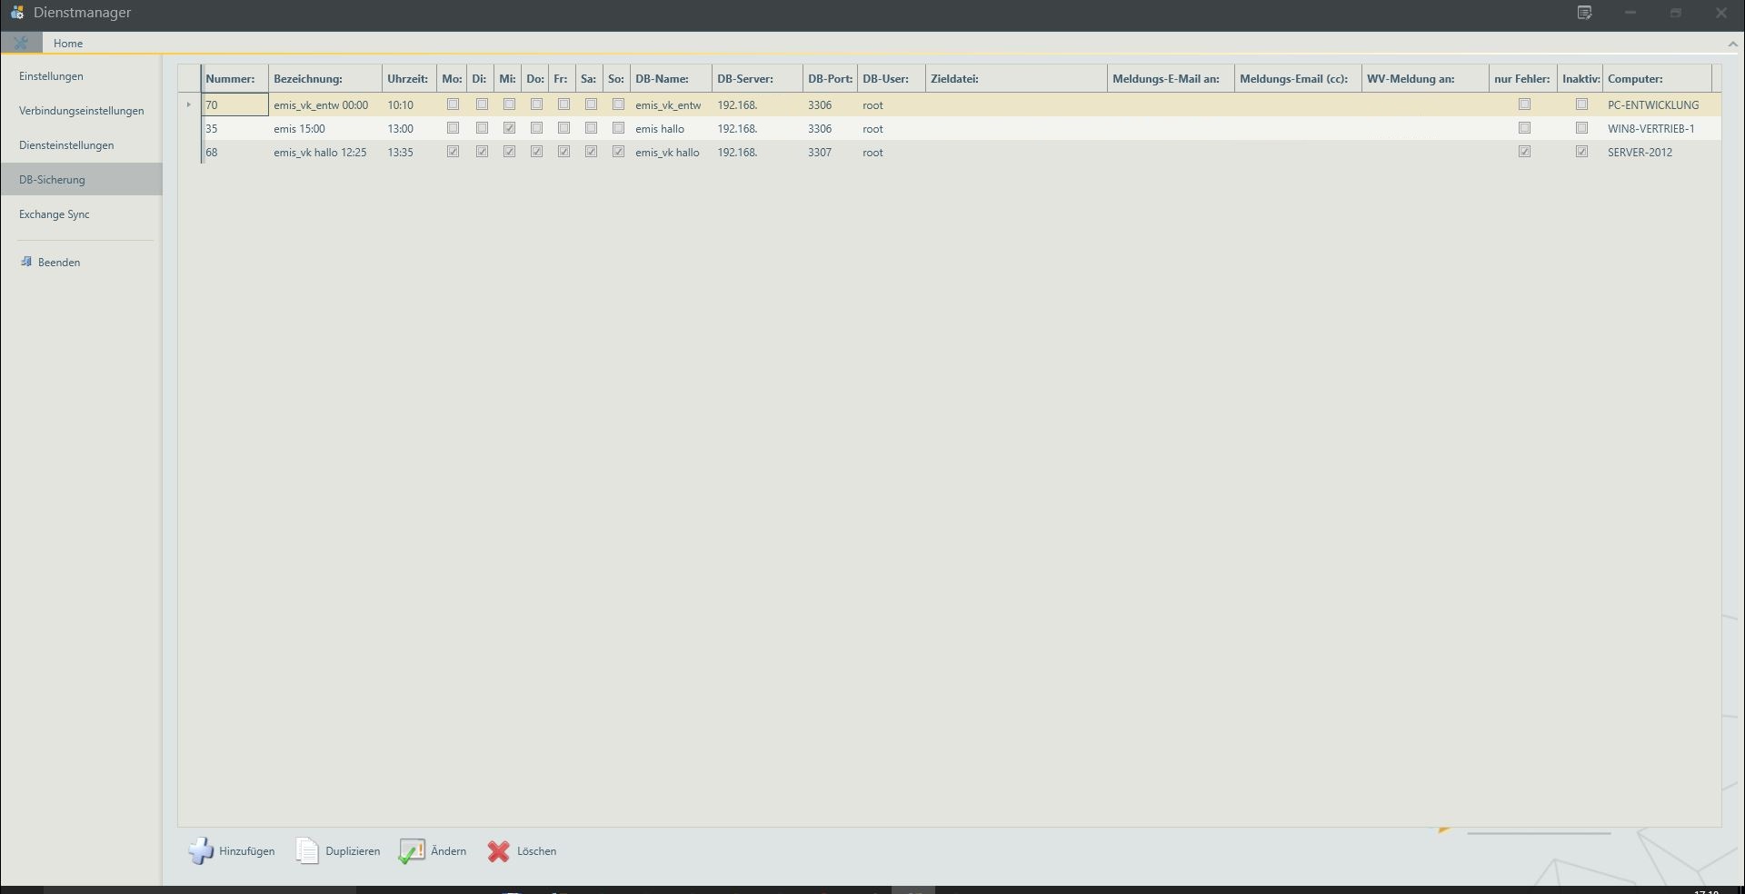The width and height of the screenshot is (1745, 894).
Task: Click the computer name WIN8-VERTRIEB-1
Action: (1651, 129)
